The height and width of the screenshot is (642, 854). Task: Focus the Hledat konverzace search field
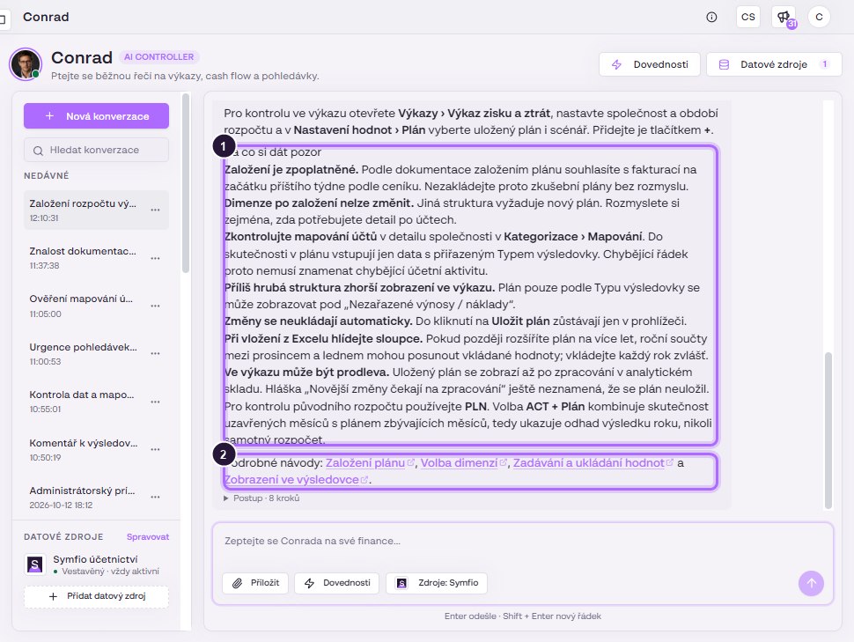(x=96, y=150)
